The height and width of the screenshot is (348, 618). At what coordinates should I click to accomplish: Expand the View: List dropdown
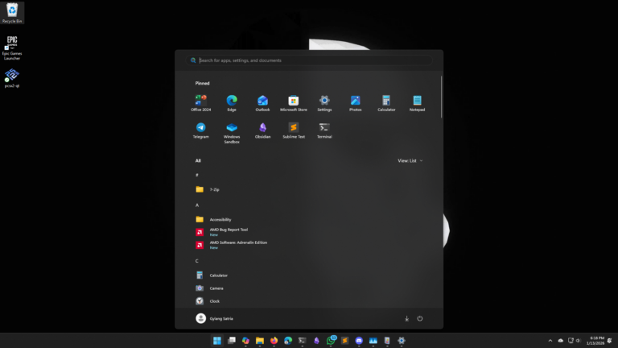(x=410, y=160)
